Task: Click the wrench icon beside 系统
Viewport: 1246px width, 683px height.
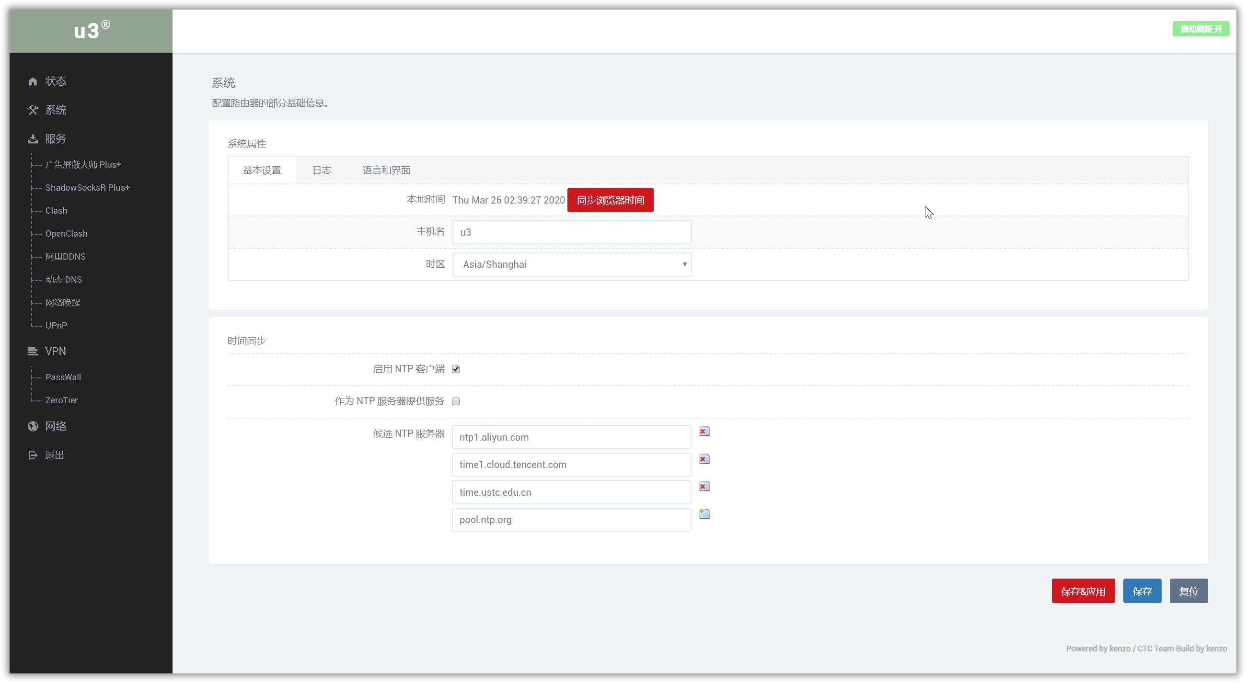Action: click(33, 110)
